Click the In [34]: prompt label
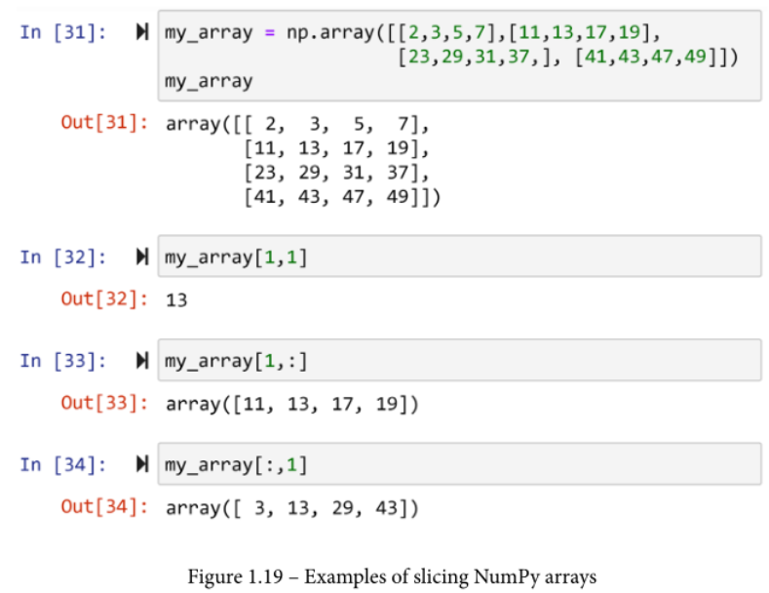769x593 pixels. click(x=63, y=464)
